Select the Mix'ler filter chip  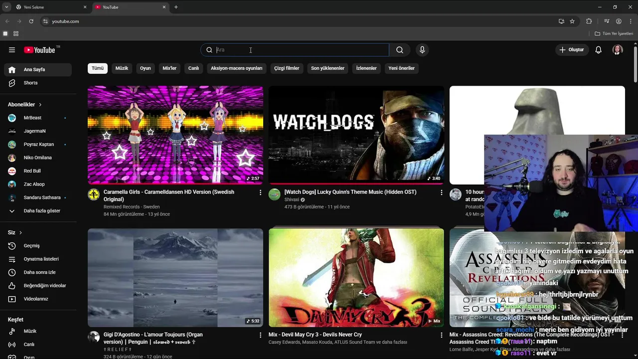click(x=169, y=68)
